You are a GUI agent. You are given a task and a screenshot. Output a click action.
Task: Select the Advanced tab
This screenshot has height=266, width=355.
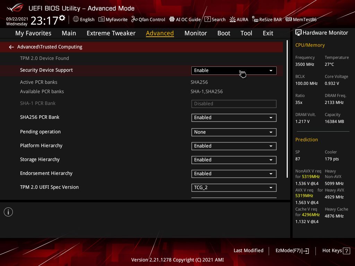tap(160, 33)
